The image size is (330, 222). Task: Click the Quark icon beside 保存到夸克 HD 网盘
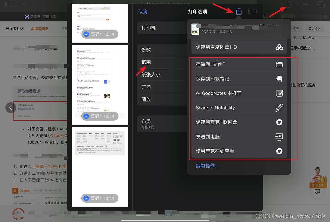[279, 122]
